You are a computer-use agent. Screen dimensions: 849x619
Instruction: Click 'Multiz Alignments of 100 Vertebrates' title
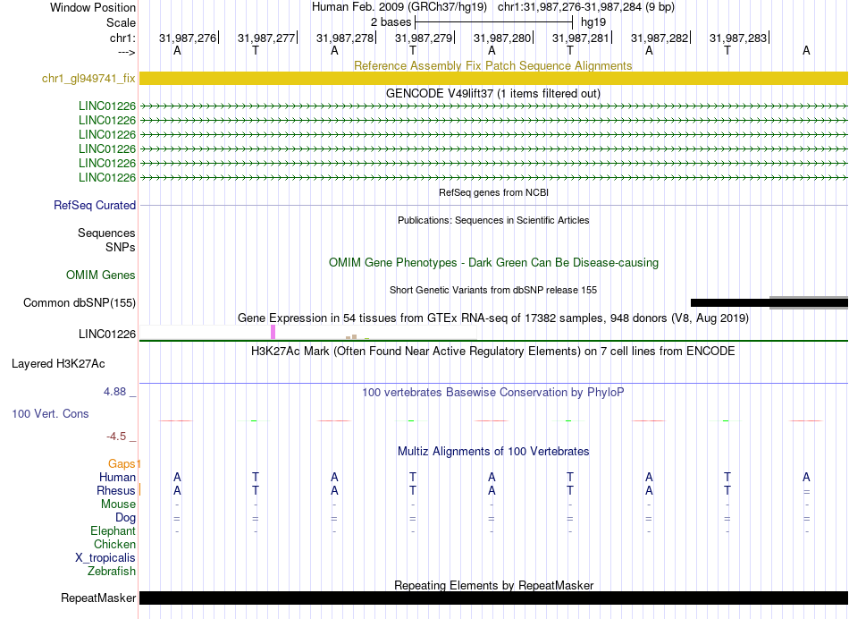coord(493,451)
